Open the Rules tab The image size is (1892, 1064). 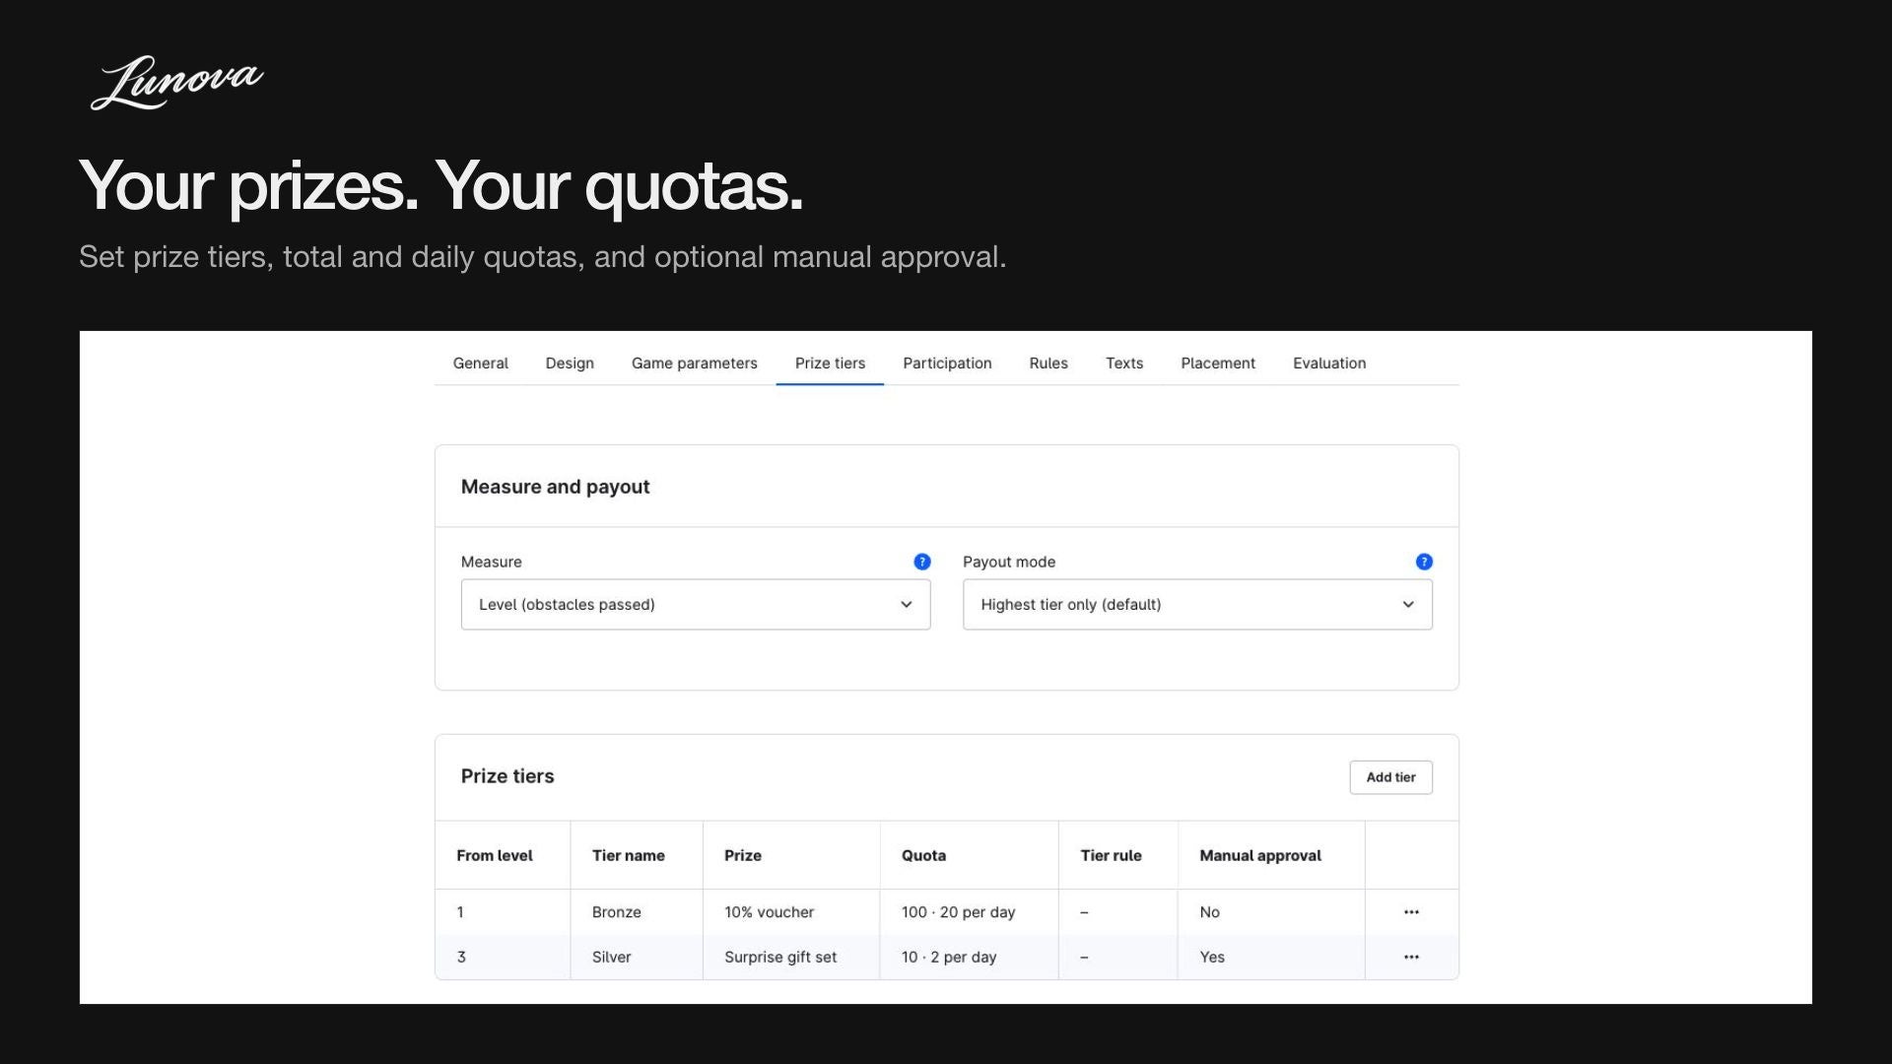[x=1048, y=364]
